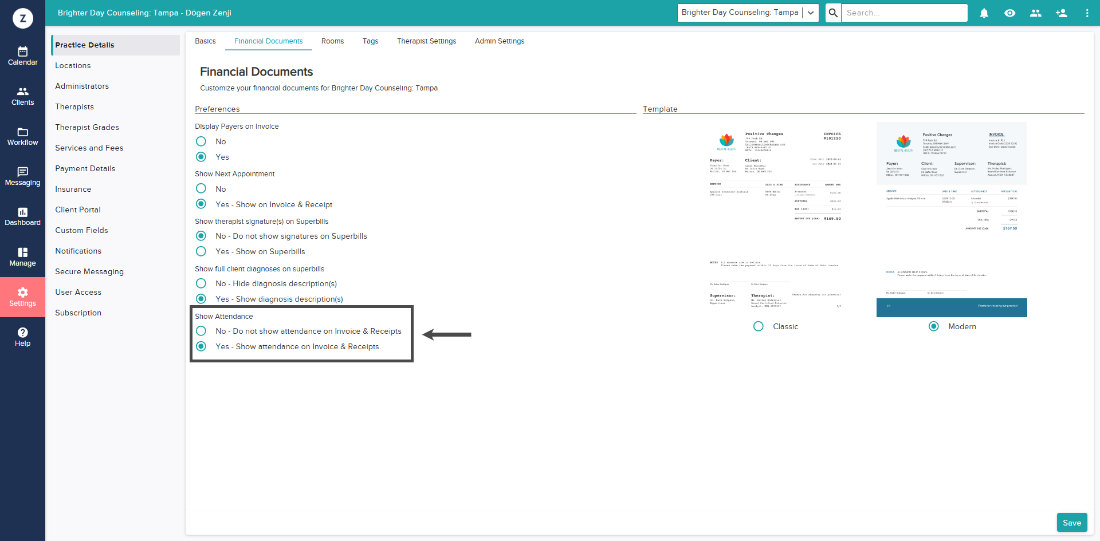
Task: Click the group people icon in header
Action: point(1036,13)
